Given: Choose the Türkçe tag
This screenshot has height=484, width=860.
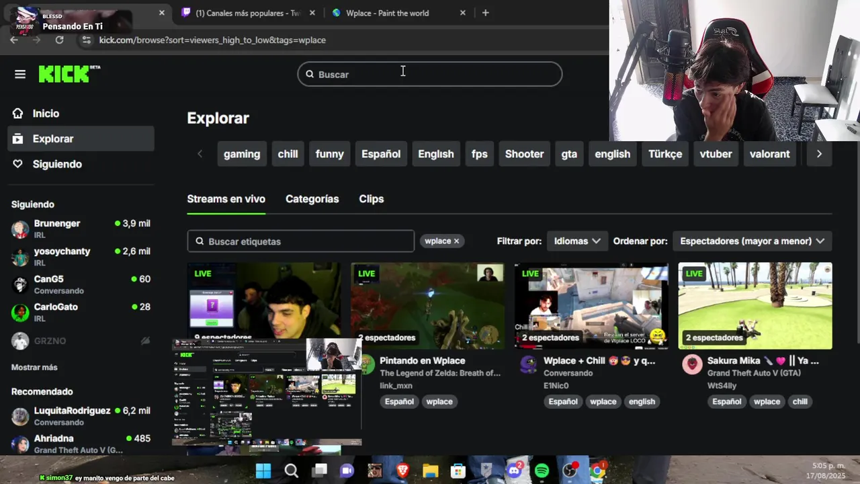Looking at the screenshot, I should [x=665, y=154].
